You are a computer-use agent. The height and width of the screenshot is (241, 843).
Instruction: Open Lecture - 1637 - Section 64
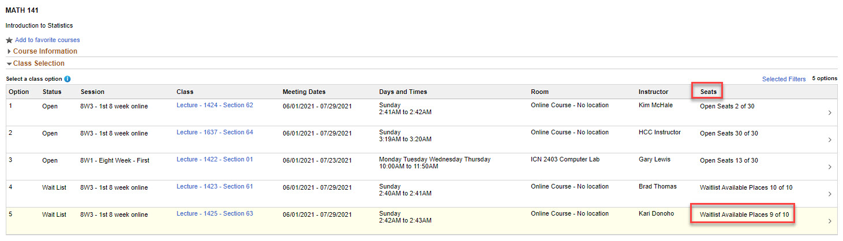(x=215, y=132)
